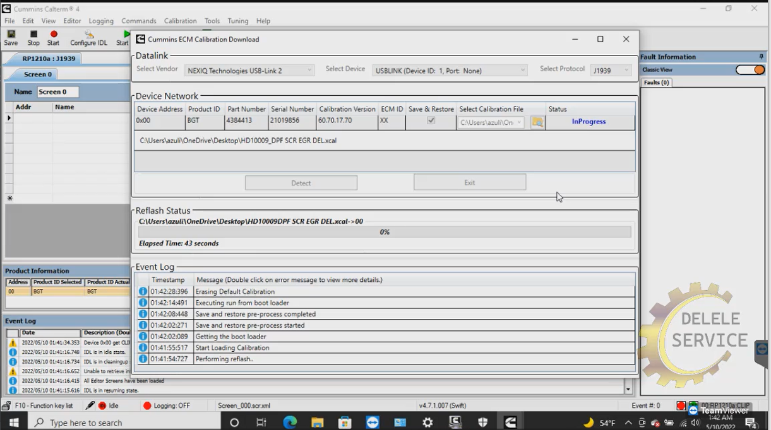Click the Screen_000.scr.xml status bar entry
Screen dimensions: 771x430
(x=244, y=405)
